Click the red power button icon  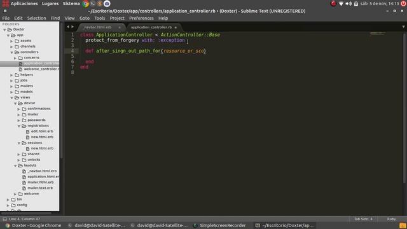(403, 4)
